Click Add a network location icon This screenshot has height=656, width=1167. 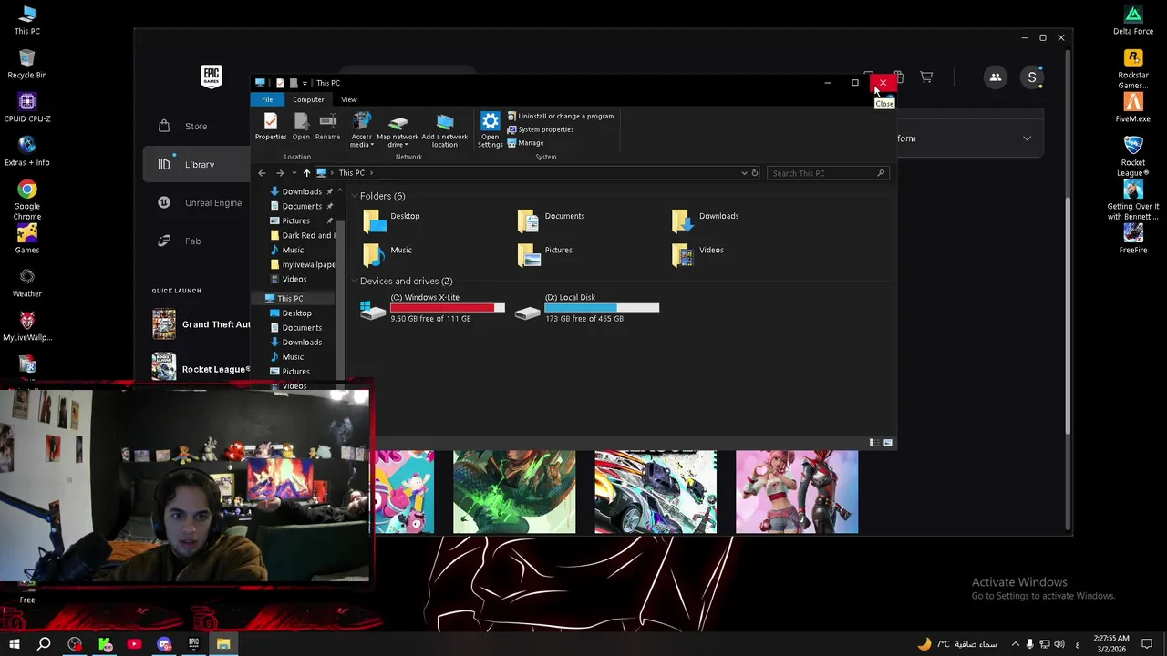coord(445,130)
